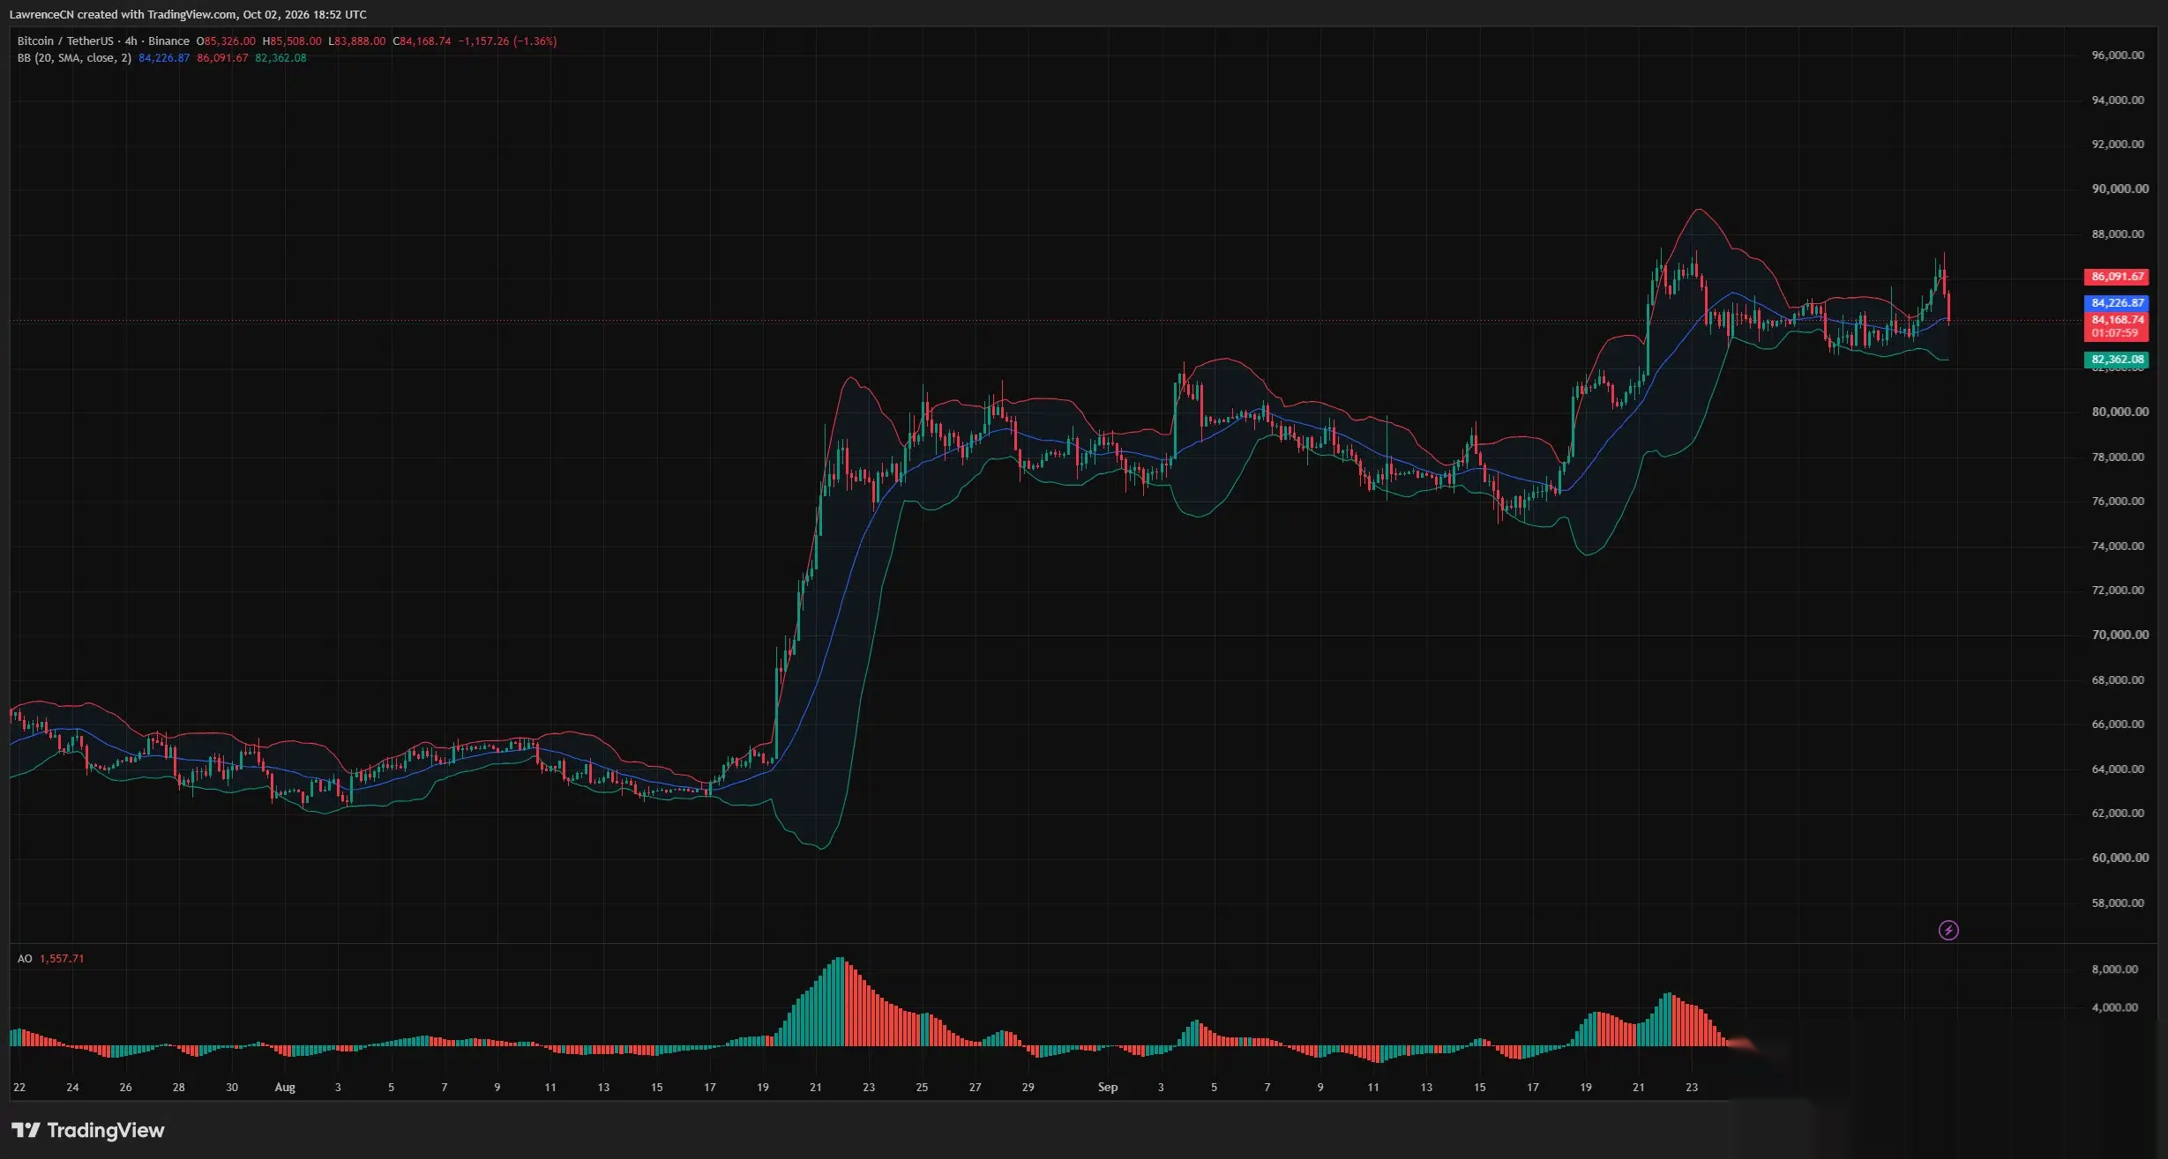Click the BB upper value 86,091.67 in legend
This screenshot has height=1159, width=2168.
click(x=222, y=58)
